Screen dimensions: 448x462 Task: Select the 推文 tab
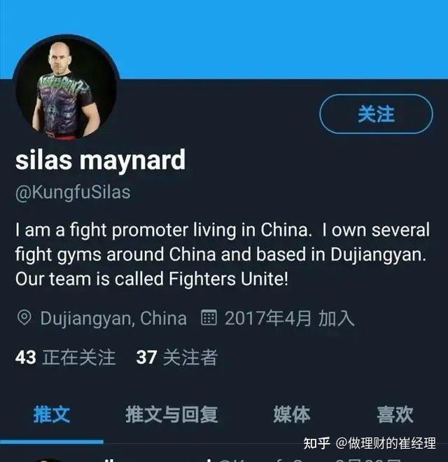pos(52,414)
